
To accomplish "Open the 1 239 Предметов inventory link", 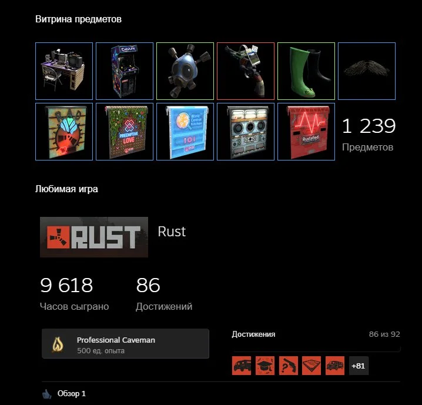I will pos(369,135).
